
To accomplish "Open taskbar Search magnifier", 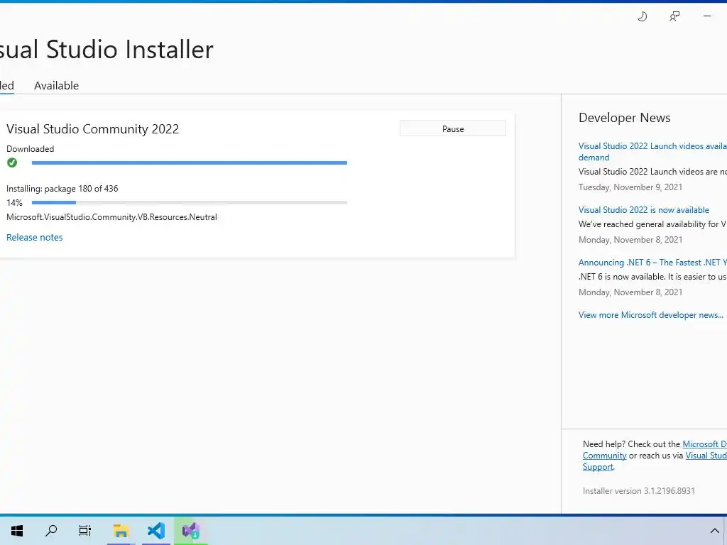I will [51, 531].
